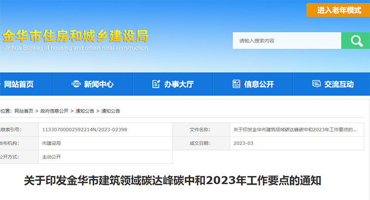Focus the 请输入搜索内容 search field

point(286,41)
